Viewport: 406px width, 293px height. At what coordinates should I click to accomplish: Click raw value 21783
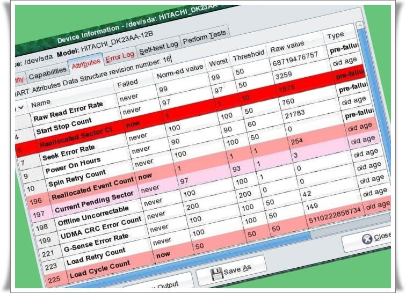[x=295, y=114]
